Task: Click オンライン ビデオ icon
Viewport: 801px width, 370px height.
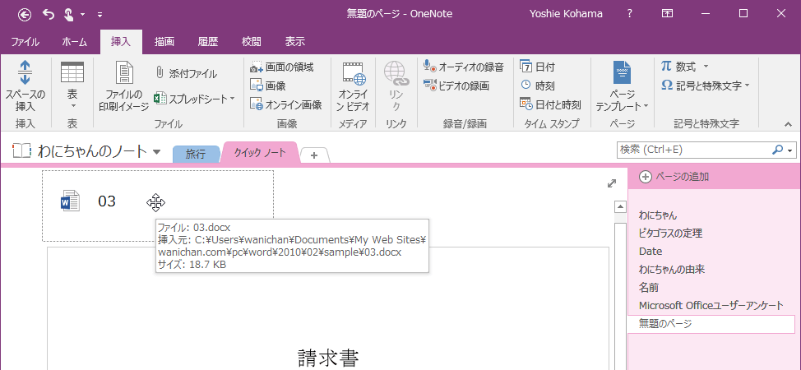Action: (x=354, y=72)
